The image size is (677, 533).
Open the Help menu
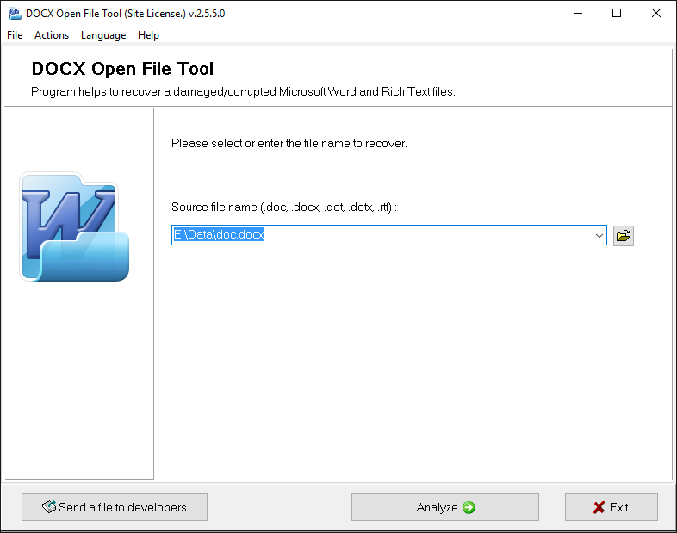pyautogui.click(x=148, y=35)
